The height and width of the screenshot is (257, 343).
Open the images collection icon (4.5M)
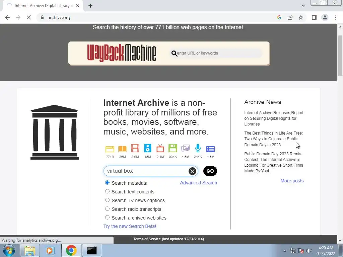(x=185, y=148)
